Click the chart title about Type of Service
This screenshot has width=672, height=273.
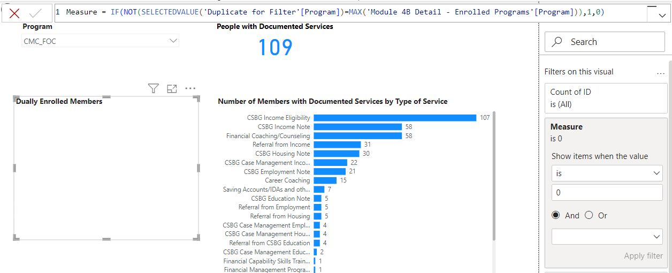[x=333, y=101]
